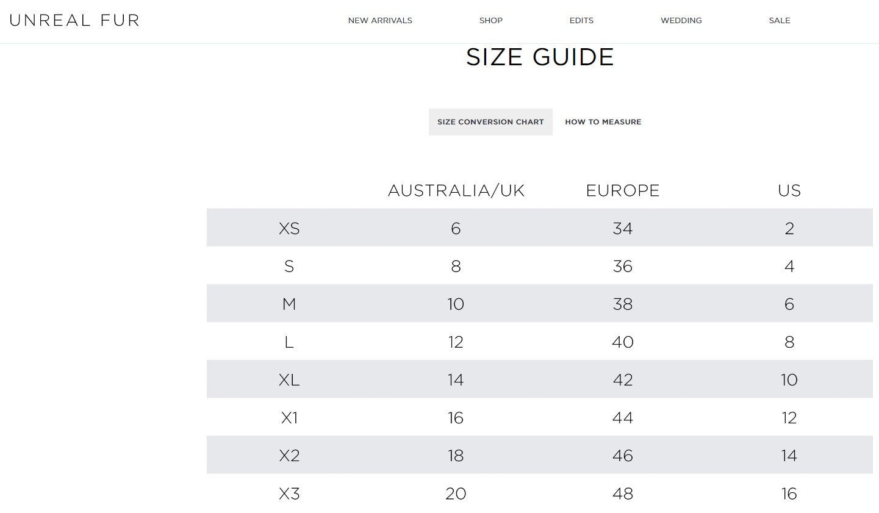Select the XS row label
Image resolution: width=879 pixels, height=513 pixels.
coord(289,228)
